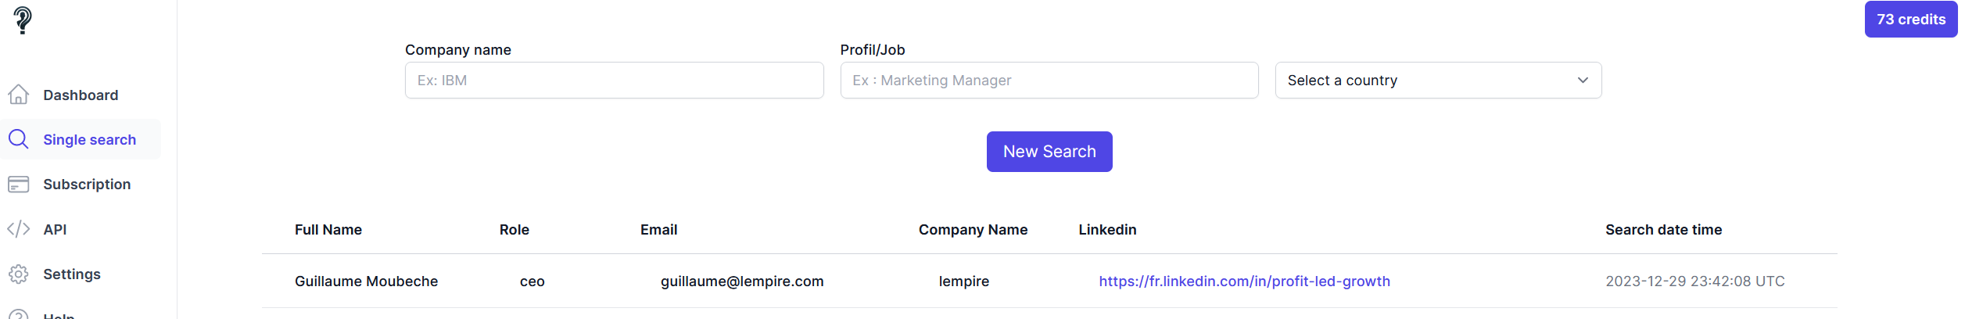Viewport: 1965px width, 319px height.
Task: Focus the Profil/Job input field
Action: click(1049, 81)
